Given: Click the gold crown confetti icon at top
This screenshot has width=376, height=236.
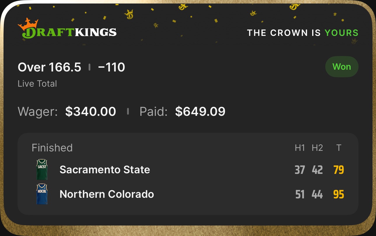Looking at the screenshot, I should [x=129, y=14].
